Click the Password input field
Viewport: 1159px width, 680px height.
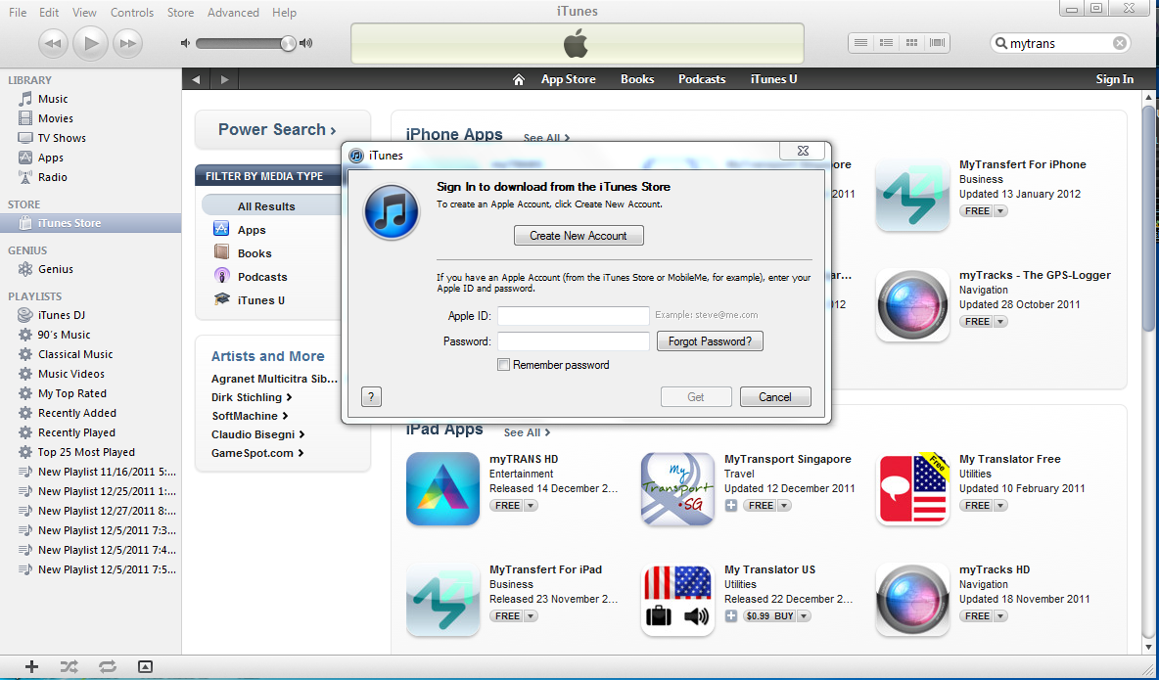(x=573, y=341)
